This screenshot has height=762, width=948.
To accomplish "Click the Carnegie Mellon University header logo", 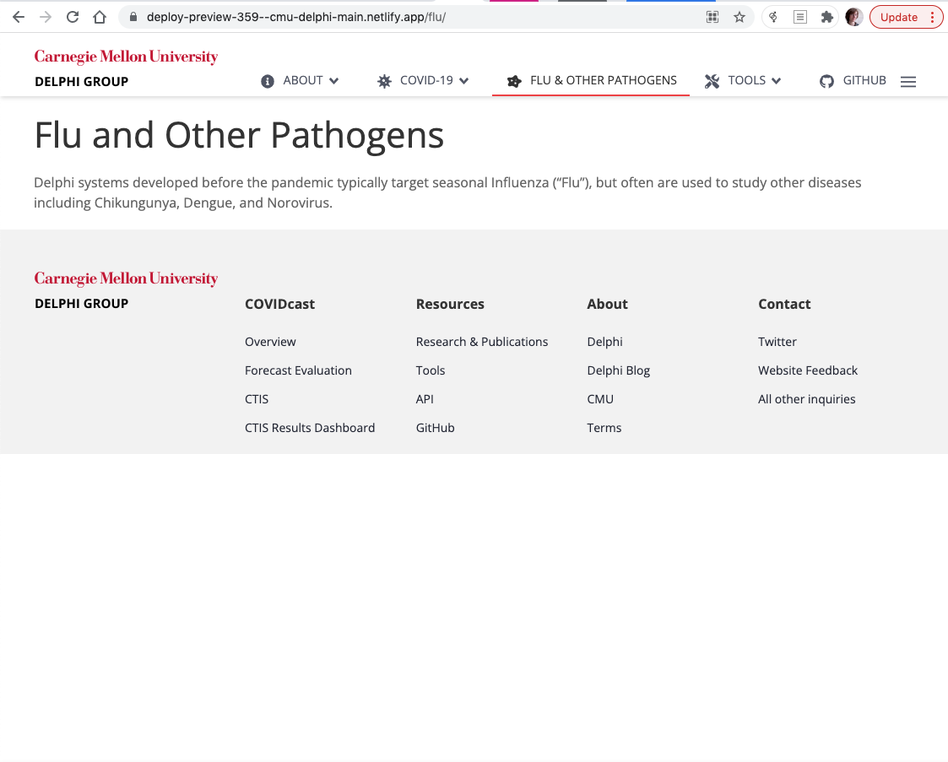I will [126, 57].
